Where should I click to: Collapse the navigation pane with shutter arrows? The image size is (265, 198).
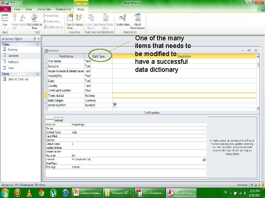click(39, 39)
